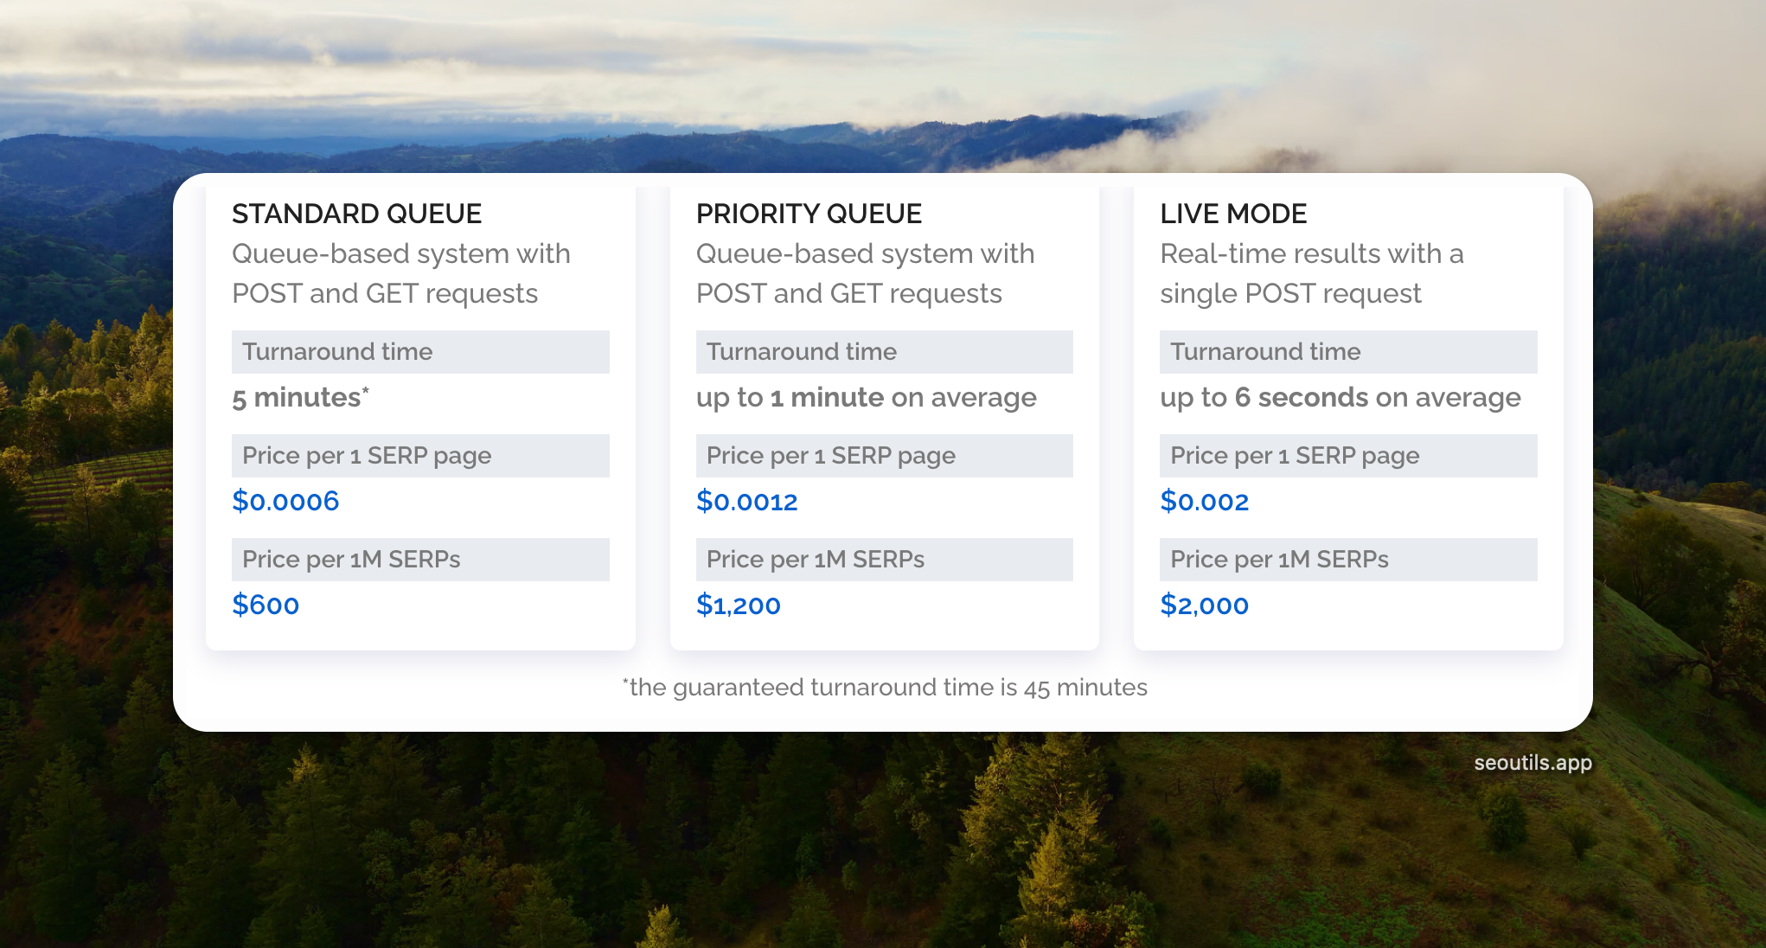Image resolution: width=1766 pixels, height=948 pixels.
Task: Click the PRIORITY QUEUE heading
Action: [x=809, y=214]
